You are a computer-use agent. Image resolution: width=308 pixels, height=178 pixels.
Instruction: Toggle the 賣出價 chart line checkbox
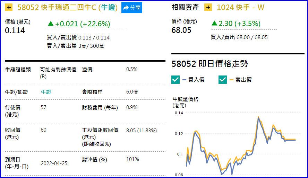[x=223, y=80]
